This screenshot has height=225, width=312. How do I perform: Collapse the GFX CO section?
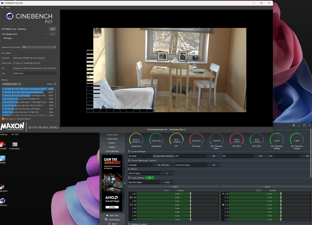[x=129, y=169]
